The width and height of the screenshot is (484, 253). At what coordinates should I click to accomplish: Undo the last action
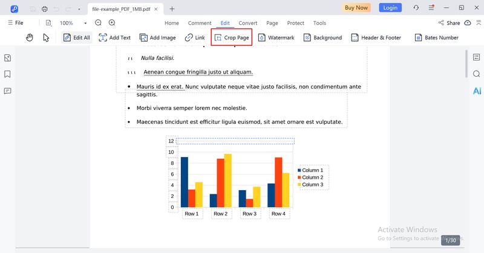(x=56, y=9)
